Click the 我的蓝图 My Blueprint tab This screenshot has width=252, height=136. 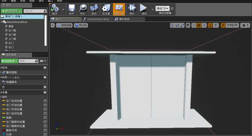[x=16, y=55]
